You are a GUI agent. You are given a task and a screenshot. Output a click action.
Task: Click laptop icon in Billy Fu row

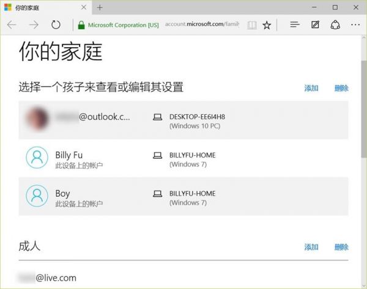pyautogui.click(x=158, y=155)
